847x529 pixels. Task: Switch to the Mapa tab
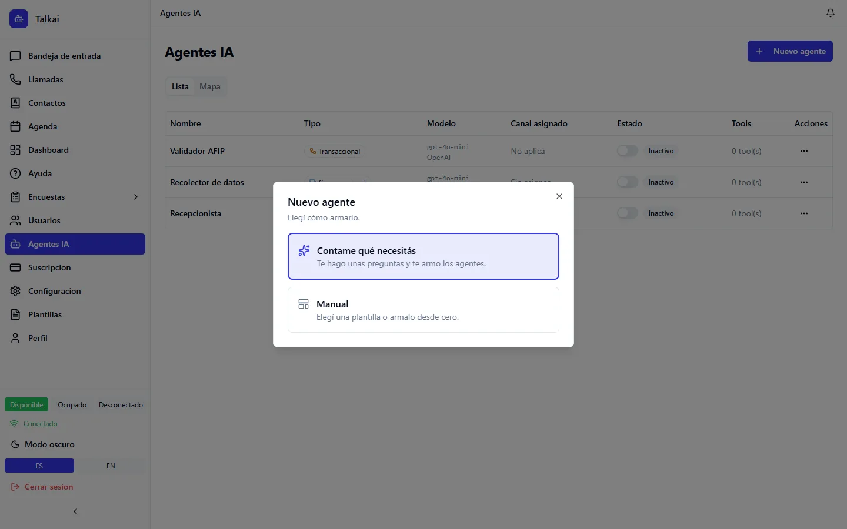tap(210, 86)
